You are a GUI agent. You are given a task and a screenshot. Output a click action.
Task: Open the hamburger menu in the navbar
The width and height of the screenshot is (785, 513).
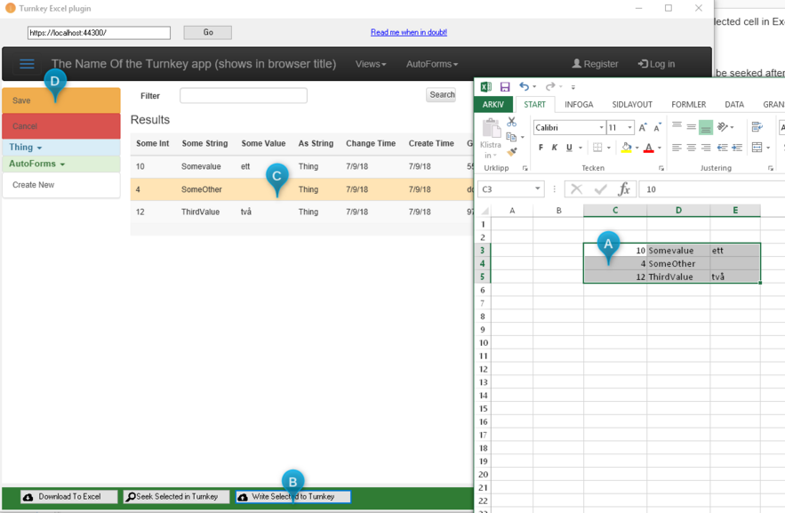27,64
